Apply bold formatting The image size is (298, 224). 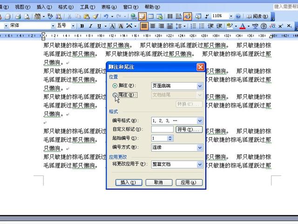coord(82,26)
